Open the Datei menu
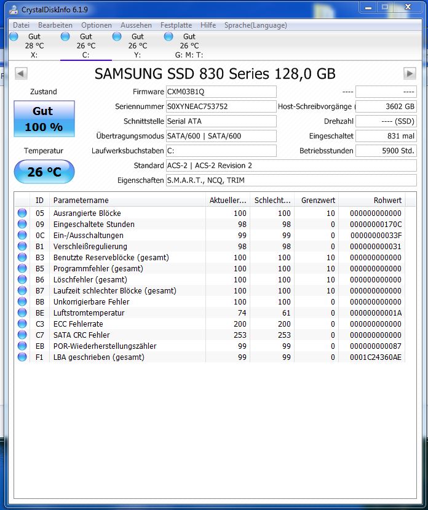 21,25
